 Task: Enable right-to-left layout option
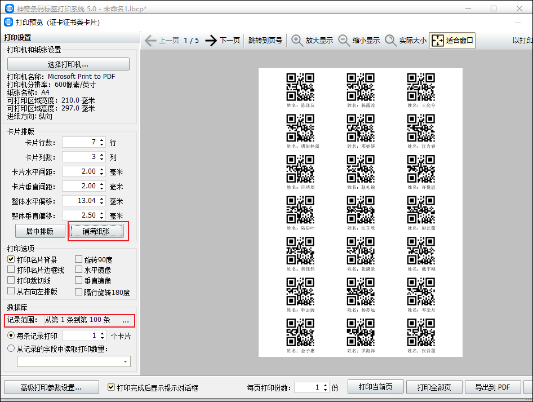point(11,291)
